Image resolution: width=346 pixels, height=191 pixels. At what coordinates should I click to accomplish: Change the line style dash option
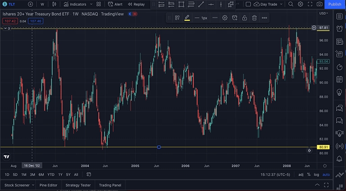click(215, 18)
